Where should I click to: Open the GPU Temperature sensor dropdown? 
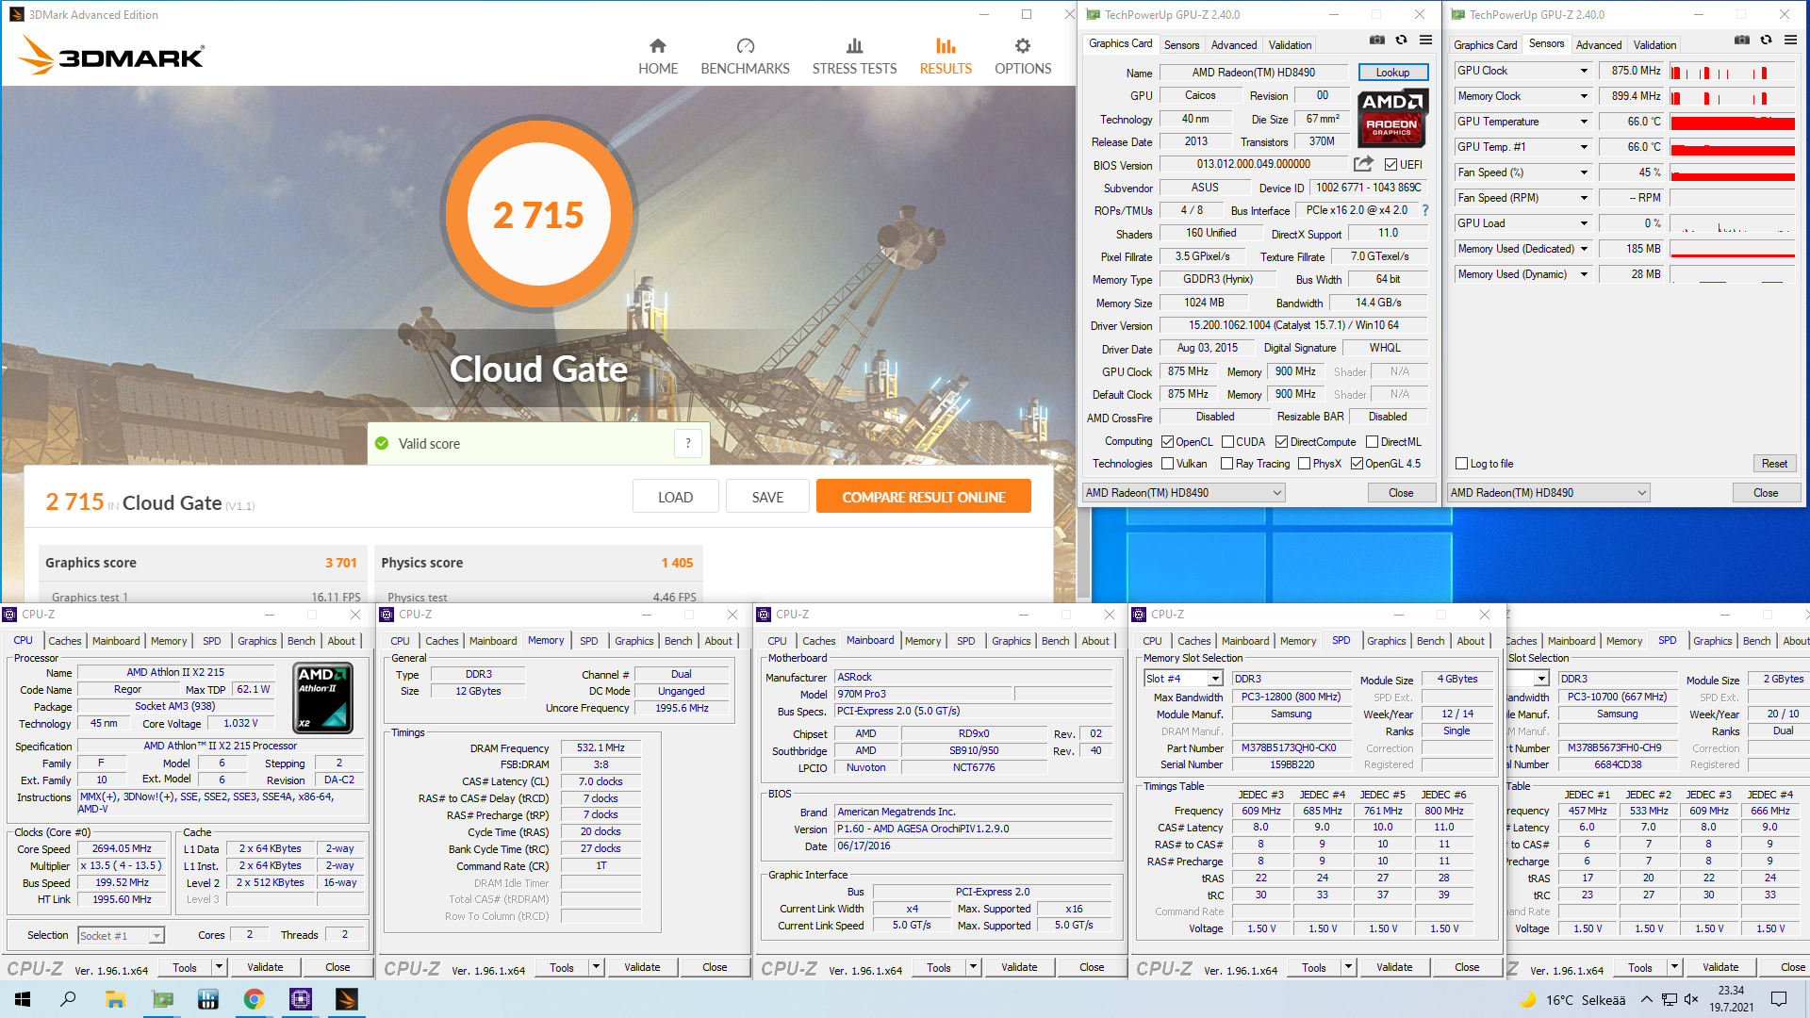tap(1584, 122)
